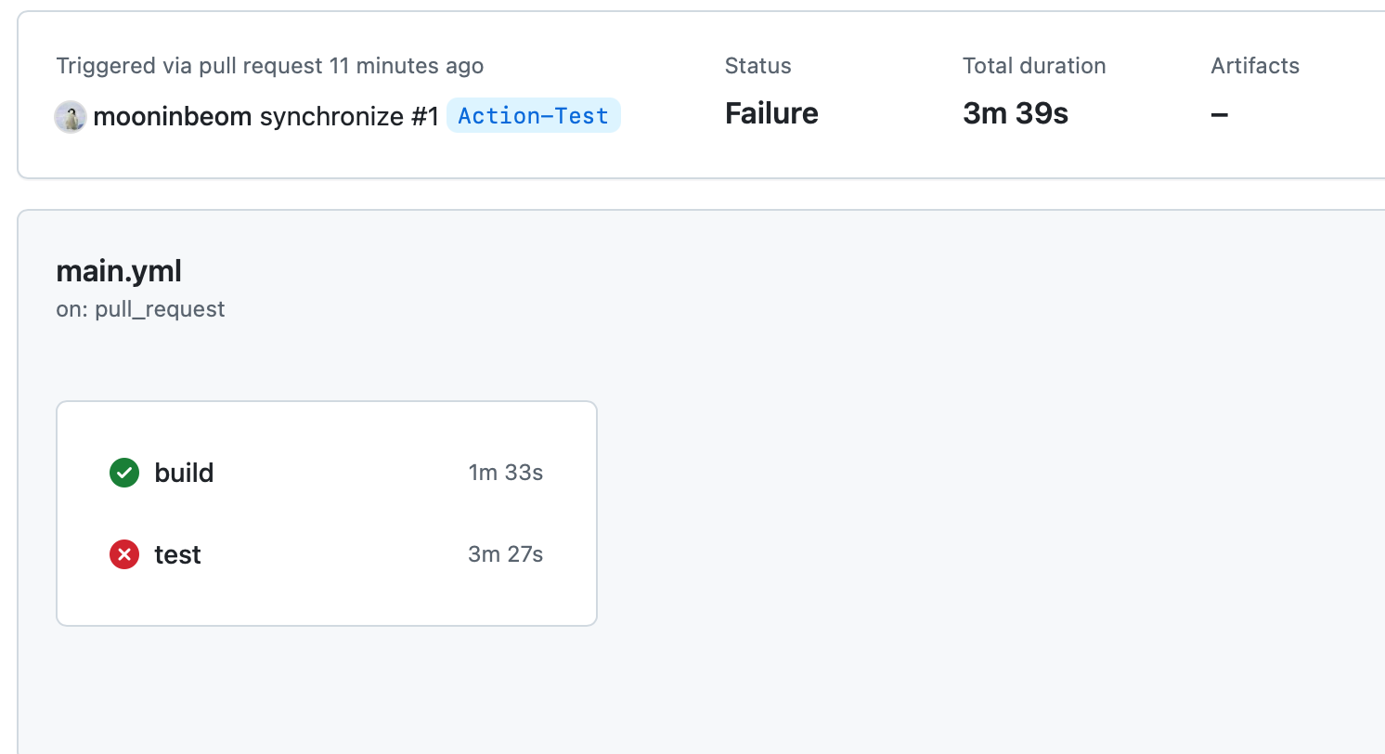This screenshot has height=754, width=1385.
Task: Click the test duration 3m 27s
Action: click(x=505, y=554)
